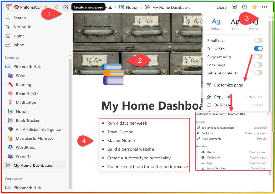Click the Wine grapes icon in Favorites
275x194 pixels.
[x=10, y=76]
